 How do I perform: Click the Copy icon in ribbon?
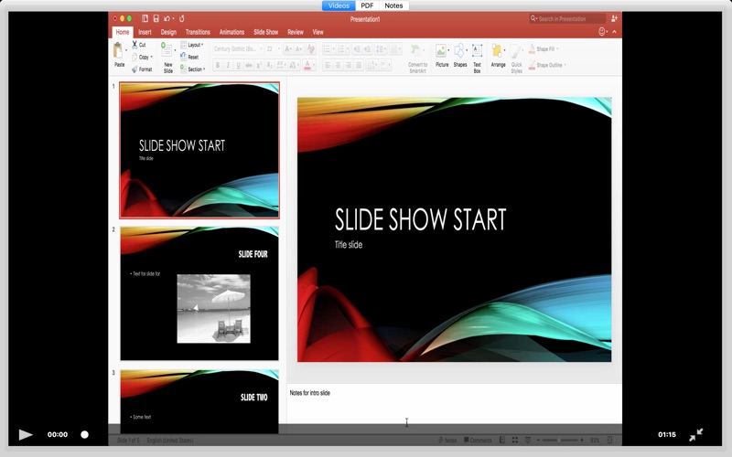coord(135,57)
